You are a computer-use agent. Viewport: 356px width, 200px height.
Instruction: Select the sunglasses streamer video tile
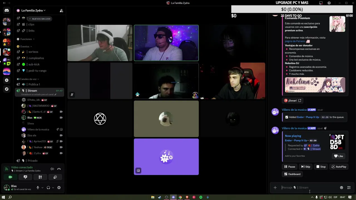pos(166,43)
